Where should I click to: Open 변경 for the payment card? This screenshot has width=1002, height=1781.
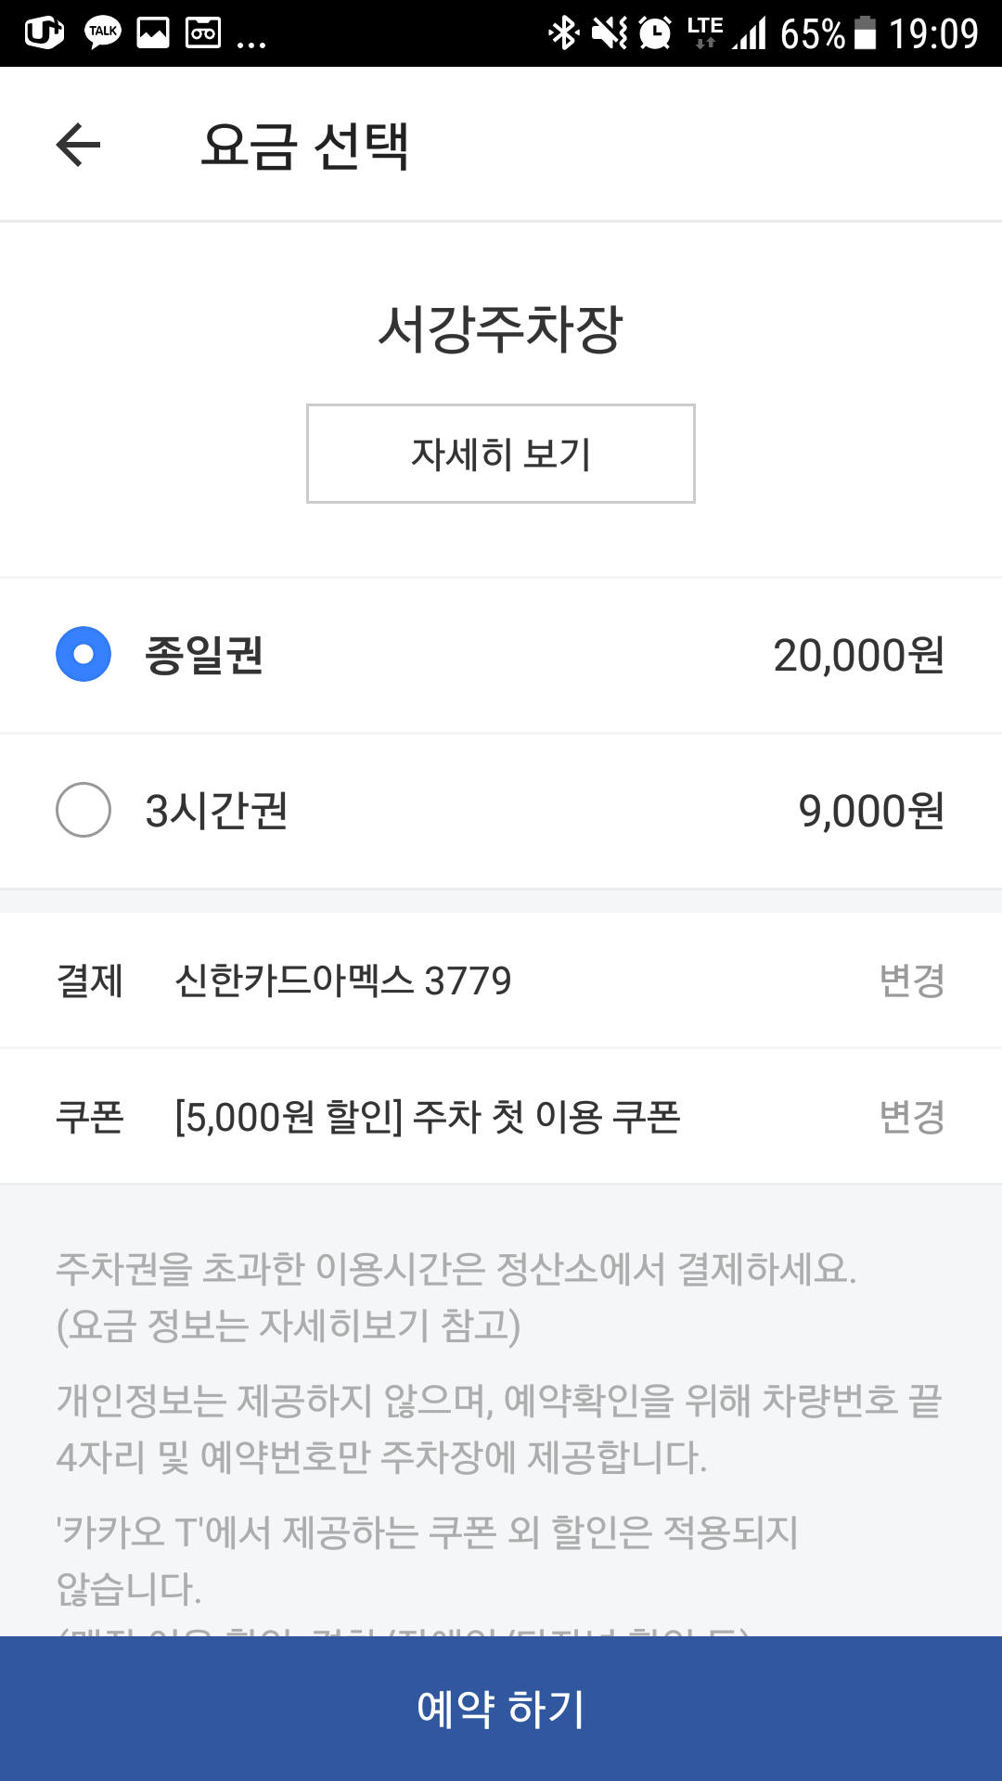tap(911, 980)
